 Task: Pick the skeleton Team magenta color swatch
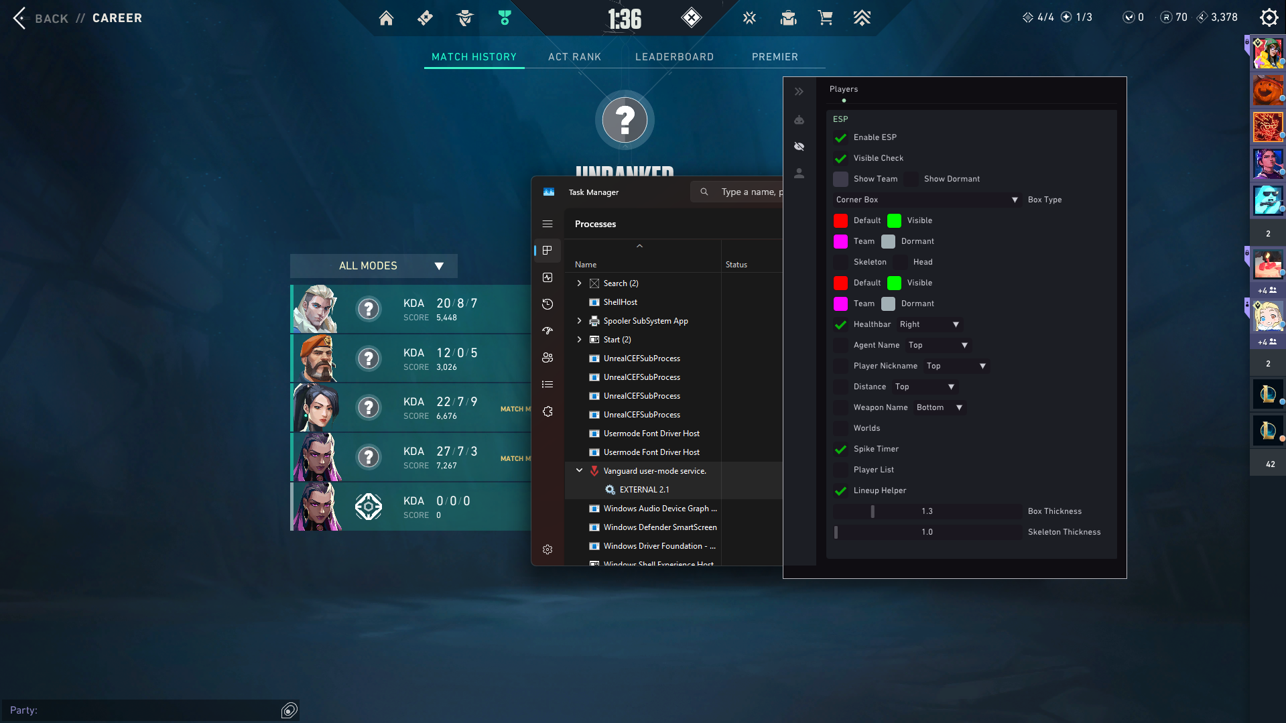tap(840, 304)
